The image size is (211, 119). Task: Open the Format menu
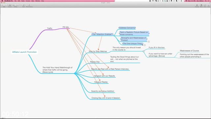28,1
